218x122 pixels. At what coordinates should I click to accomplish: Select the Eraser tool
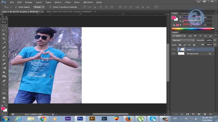pos(4,64)
